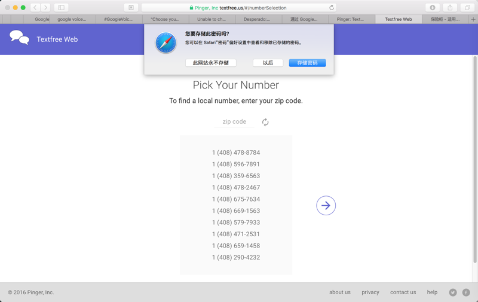Screen dimensions: 478x302
Task: Select number 1 (408) 675-7634
Action: click(x=236, y=199)
